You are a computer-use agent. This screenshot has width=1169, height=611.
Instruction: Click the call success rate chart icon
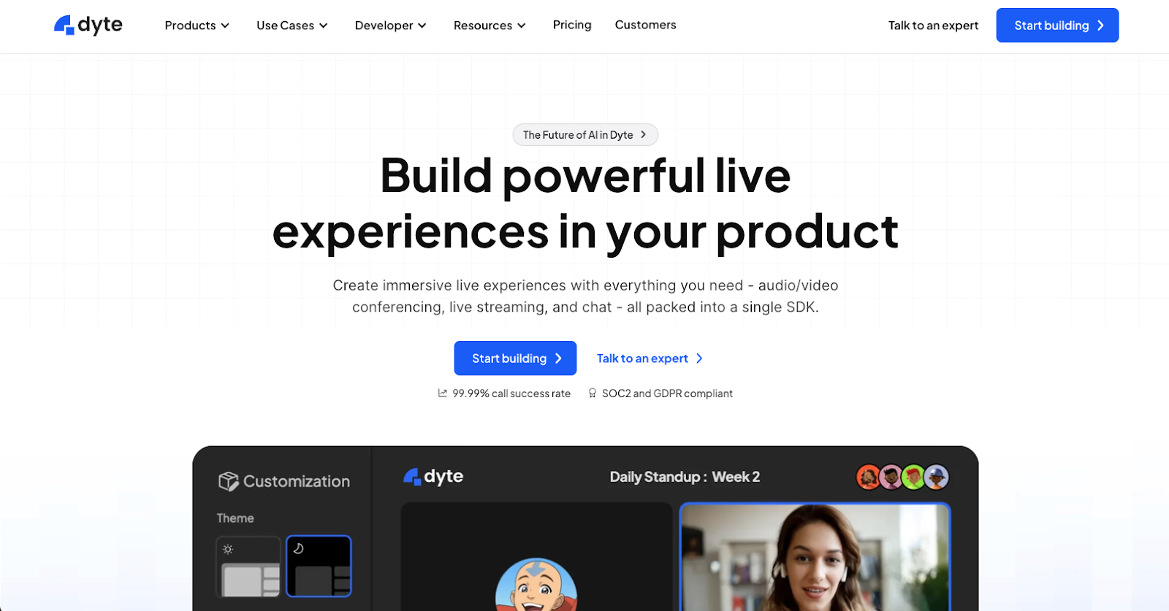coord(442,393)
